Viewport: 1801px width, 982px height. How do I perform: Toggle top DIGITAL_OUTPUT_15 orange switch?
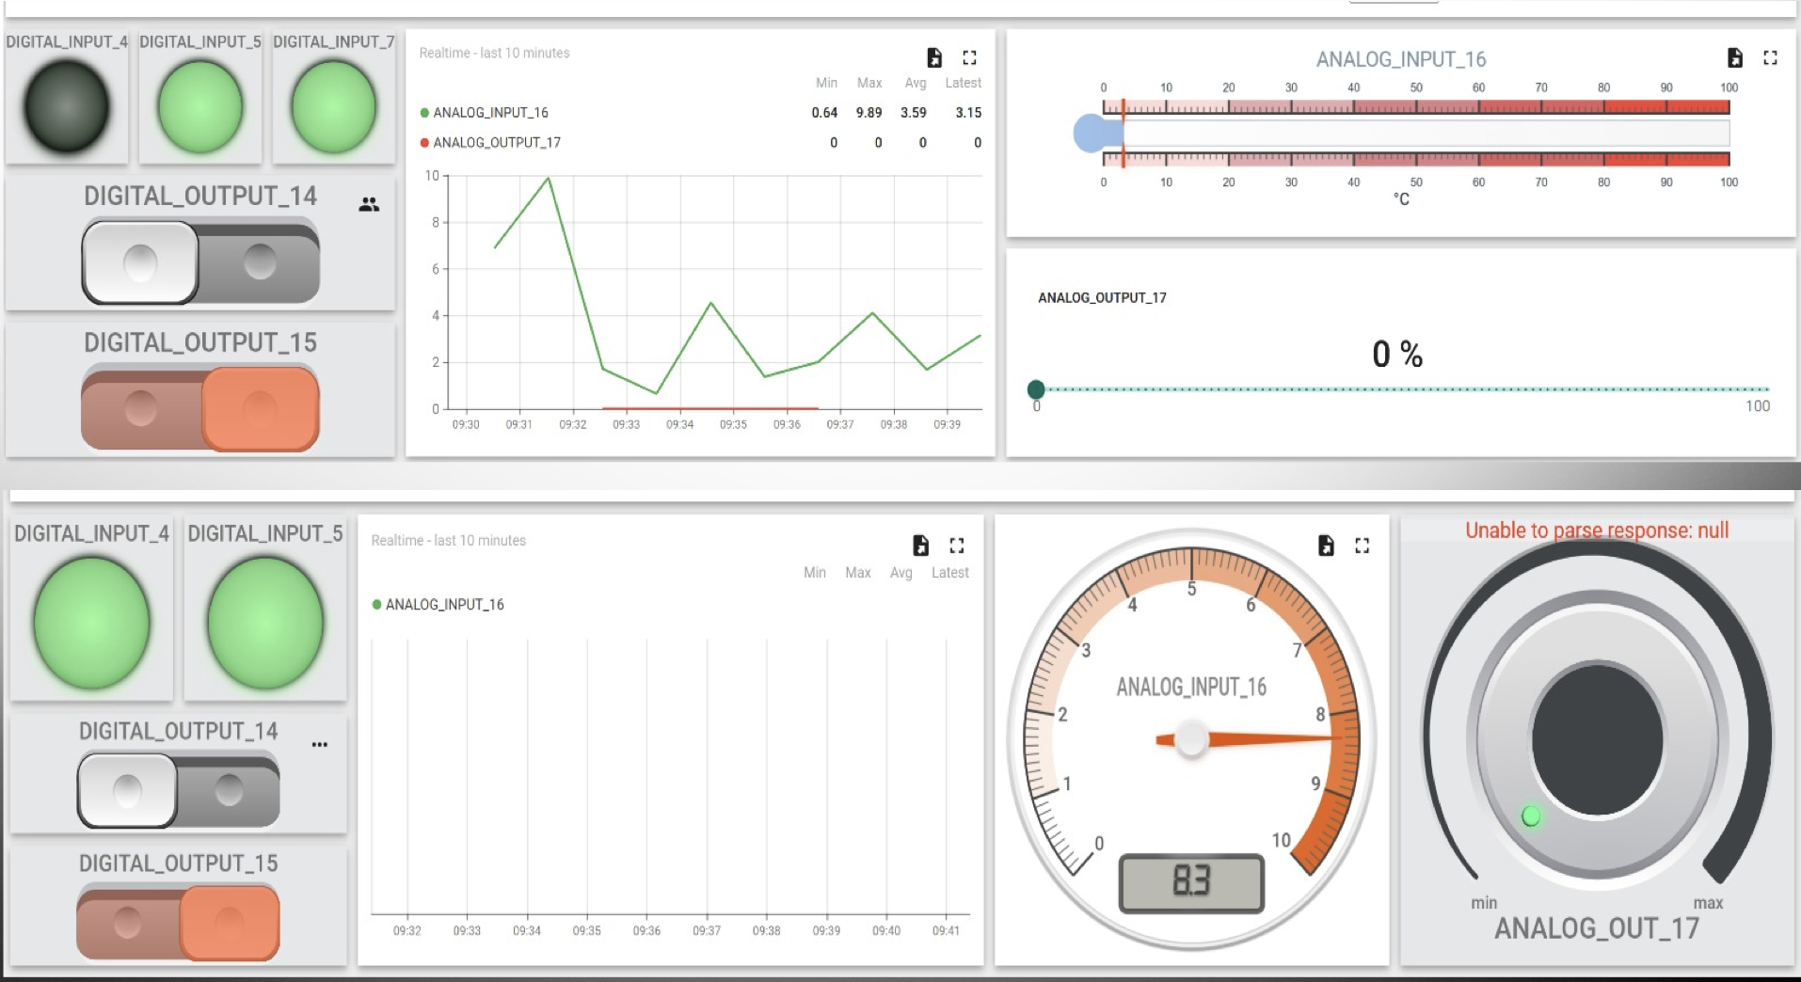(200, 408)
